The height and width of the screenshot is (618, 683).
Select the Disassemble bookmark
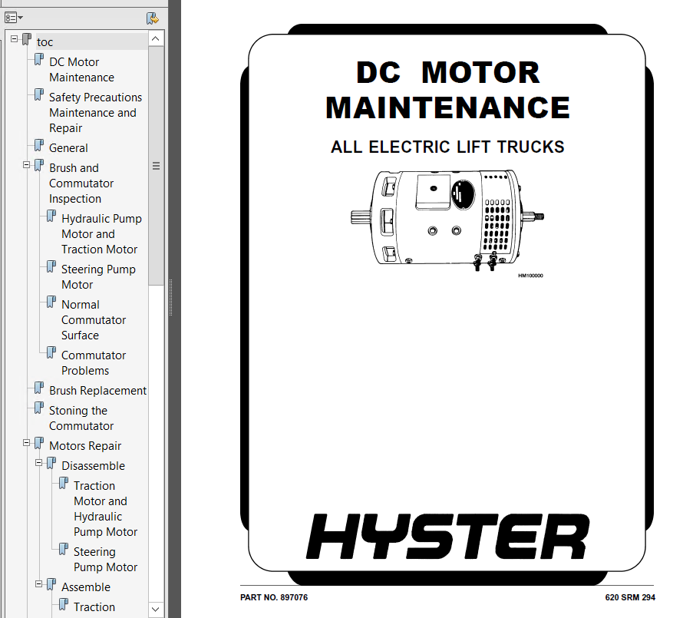tap(93, 466)
